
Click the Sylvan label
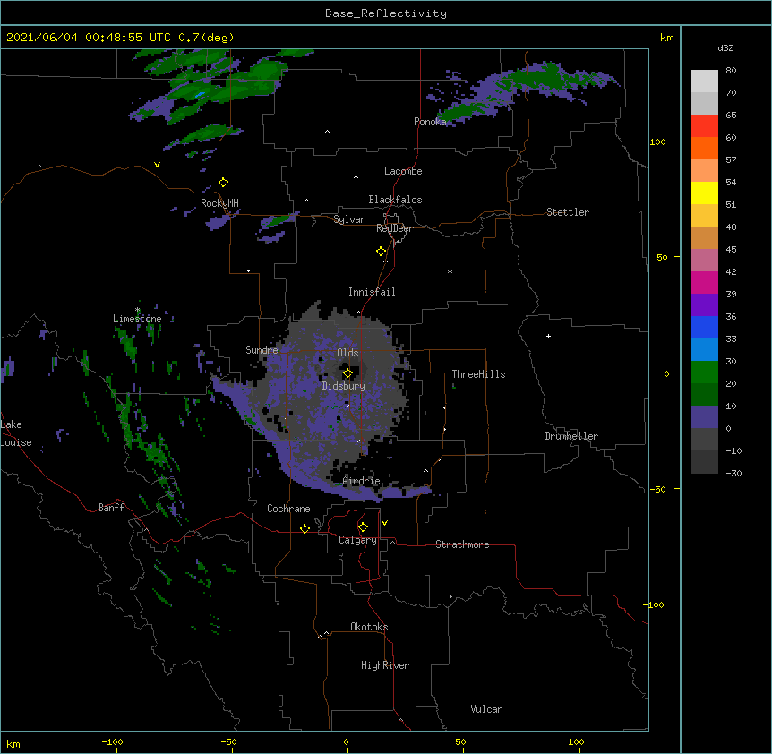tap(349, 219)
